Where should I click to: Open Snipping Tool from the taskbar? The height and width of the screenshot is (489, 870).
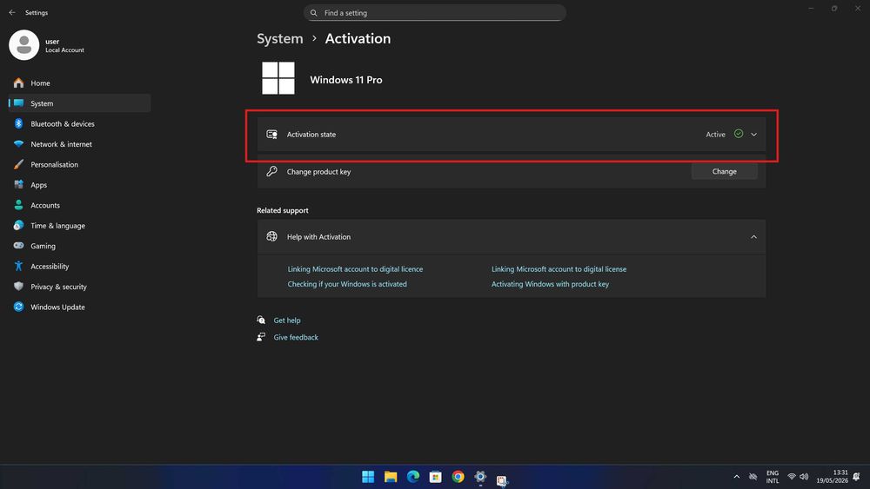(x=502, y=480)
